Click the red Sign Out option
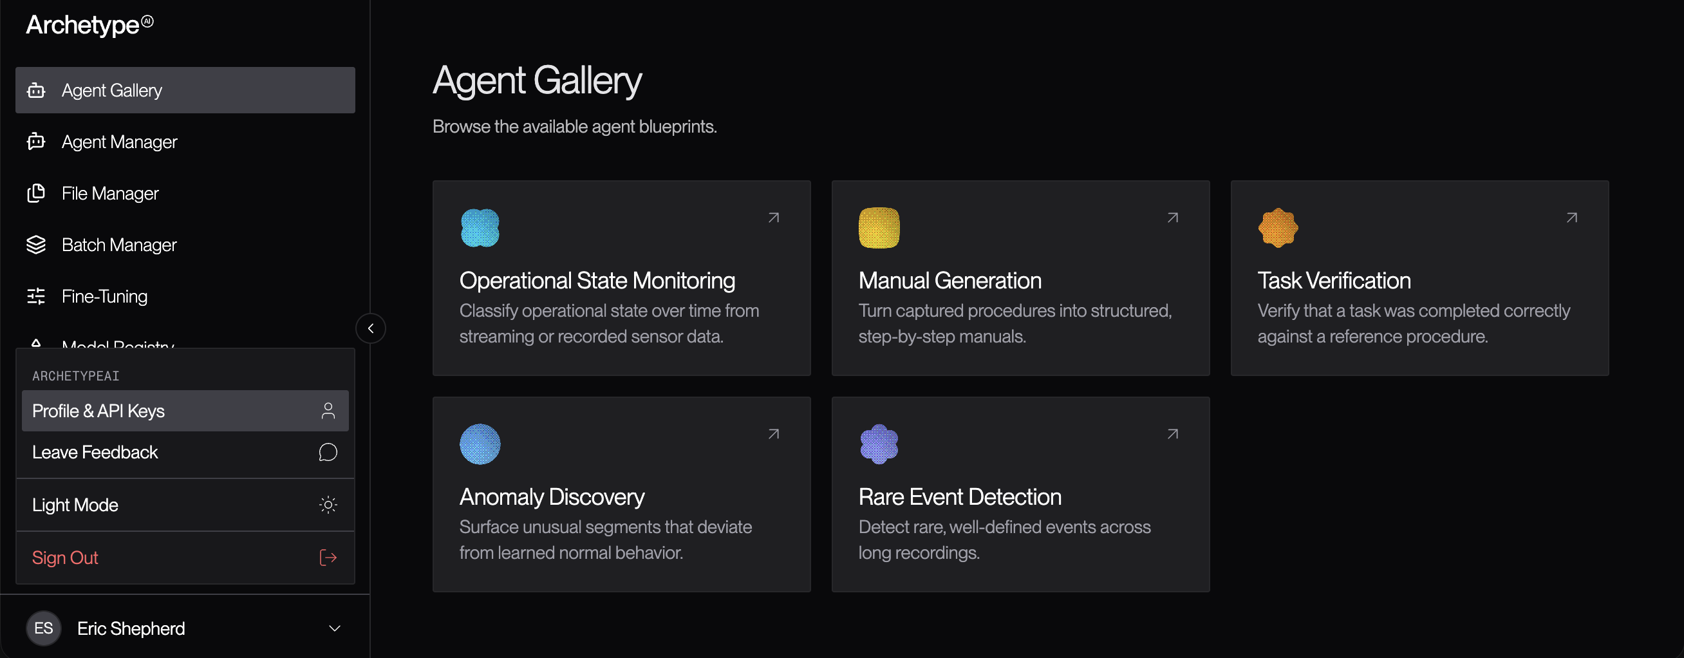Image resolution: width=1684 pixels, height=658 pixels. pyautogui.click(x=185, y=558)
